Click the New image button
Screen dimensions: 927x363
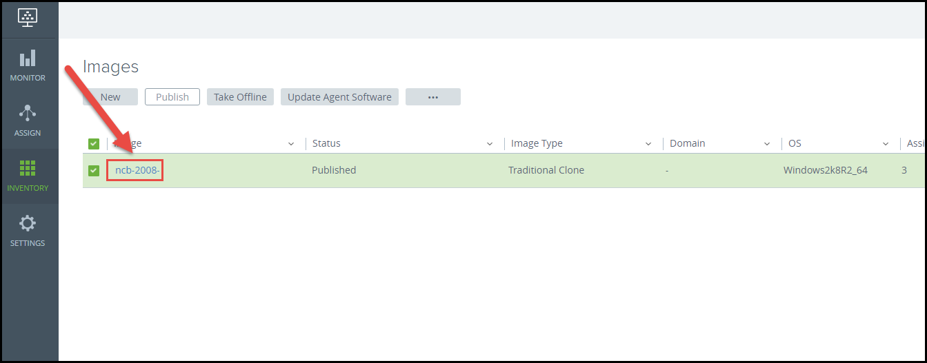(x=110, y=97)
